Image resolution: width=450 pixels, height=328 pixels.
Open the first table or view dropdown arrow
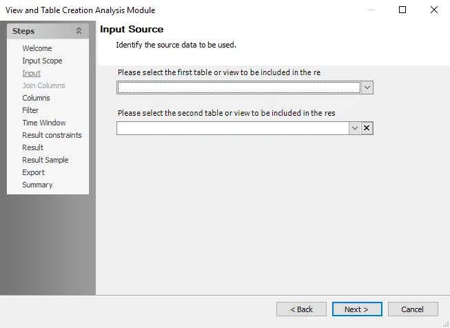click(x=367, y=88)
